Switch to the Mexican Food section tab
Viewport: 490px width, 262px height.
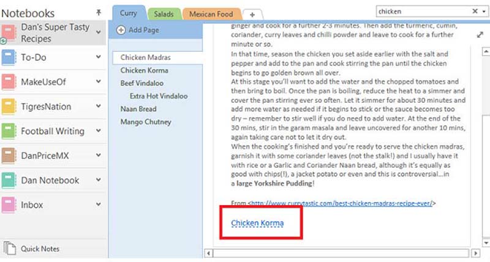pos(211,14)
